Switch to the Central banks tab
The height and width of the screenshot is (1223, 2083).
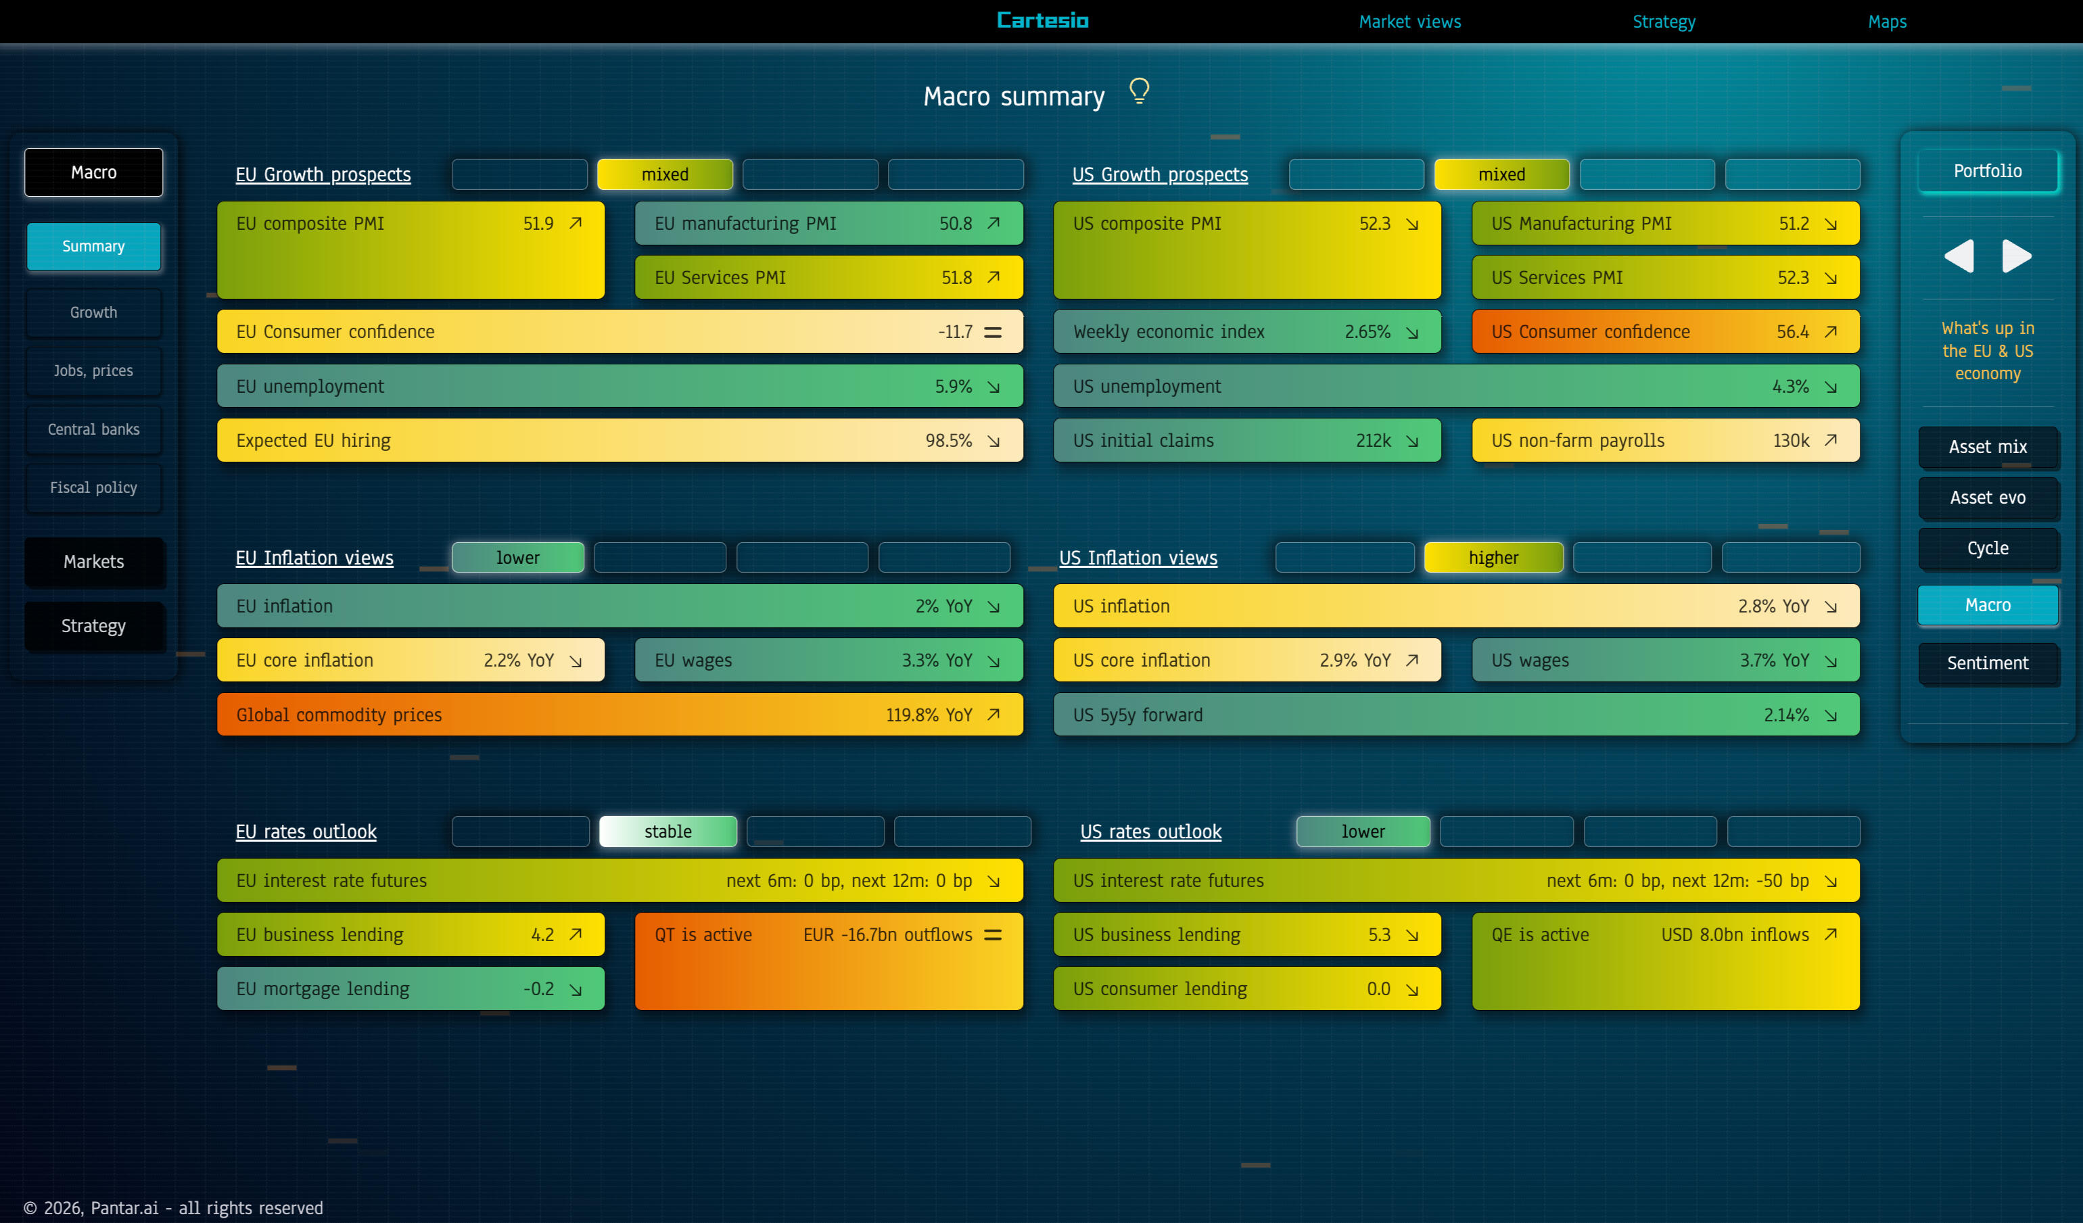pos(94,430)
